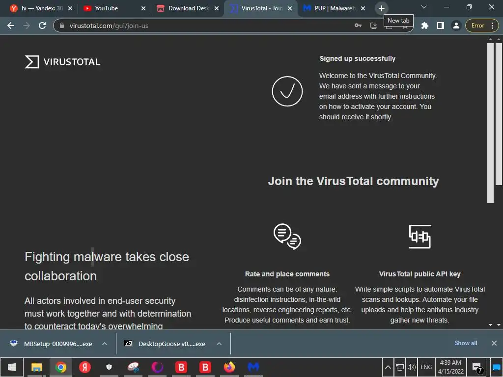
Task: Click the volume speaker tray icon
Action: point(411,367)
